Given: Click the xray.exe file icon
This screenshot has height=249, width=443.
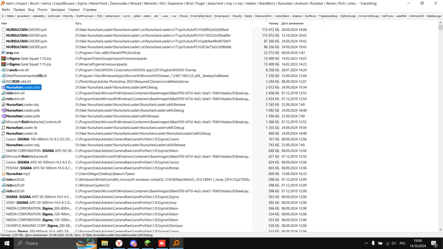Looking at the screenshot, I should tap(4, 53).
